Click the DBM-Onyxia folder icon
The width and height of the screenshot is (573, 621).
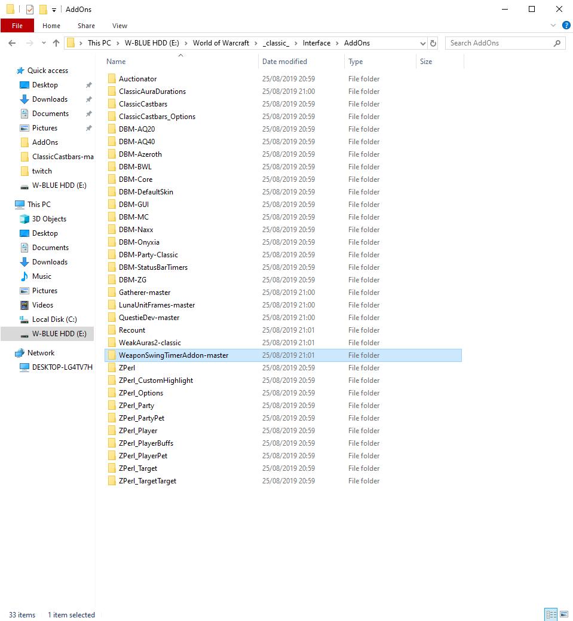(112, 242)
